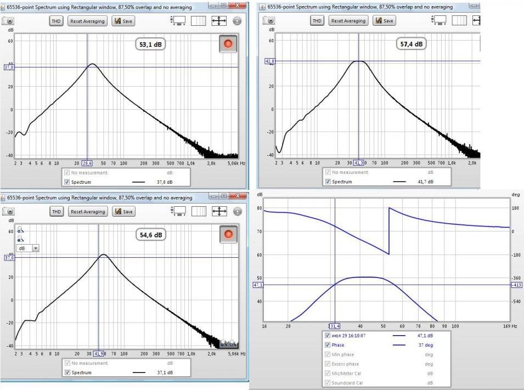Click the scrollbars toggle icon in the 54,6 dB window
524x390 pixels.
click(179, 211)
